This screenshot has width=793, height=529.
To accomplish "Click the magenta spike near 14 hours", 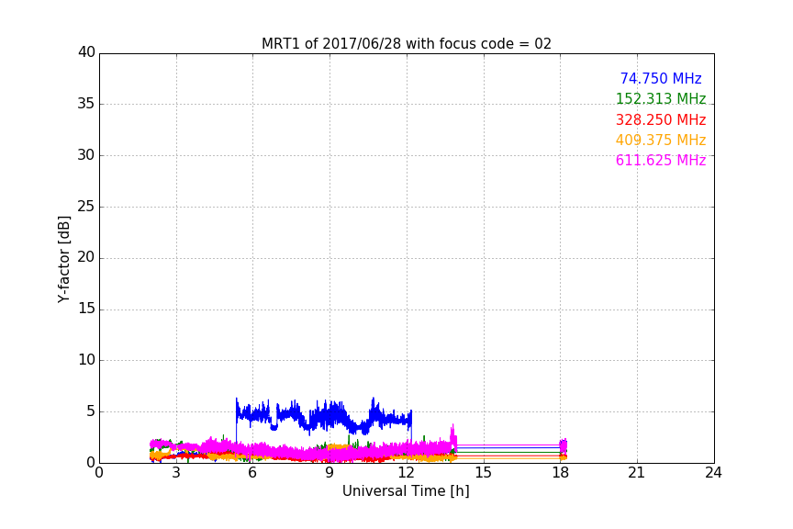I will point(453,436).
